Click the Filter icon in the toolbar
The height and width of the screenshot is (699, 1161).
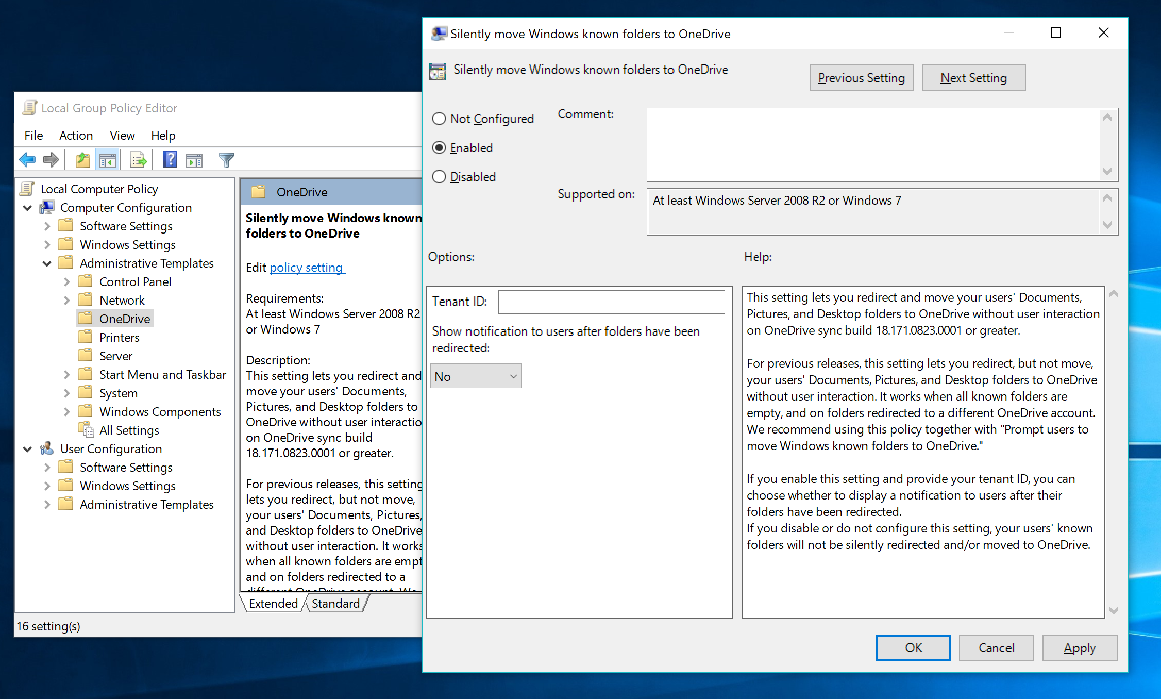click(226, 159)
